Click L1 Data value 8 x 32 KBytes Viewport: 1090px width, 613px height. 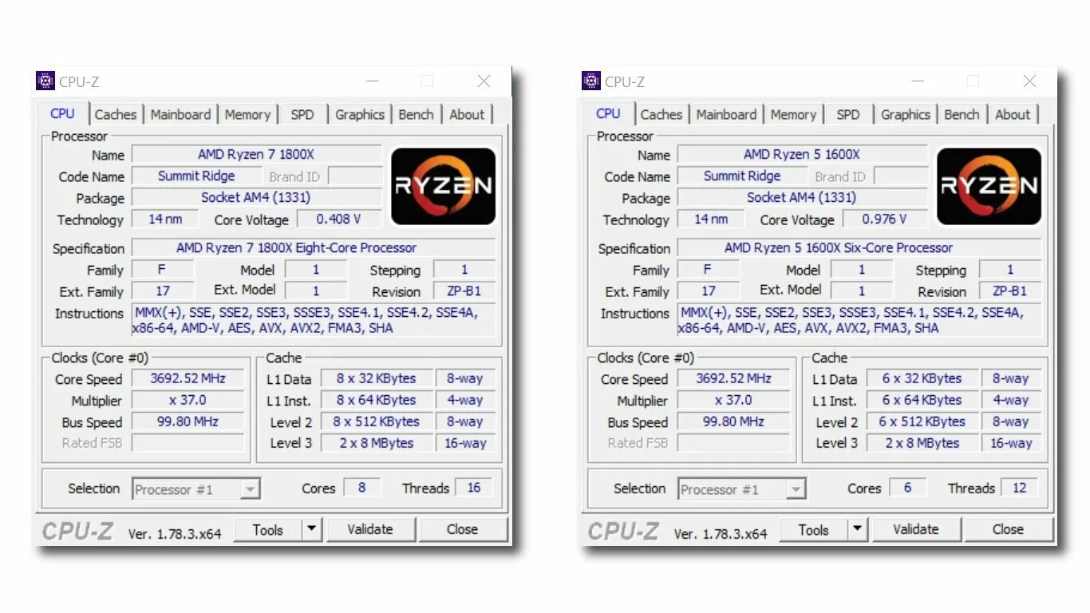click(376, 378)
